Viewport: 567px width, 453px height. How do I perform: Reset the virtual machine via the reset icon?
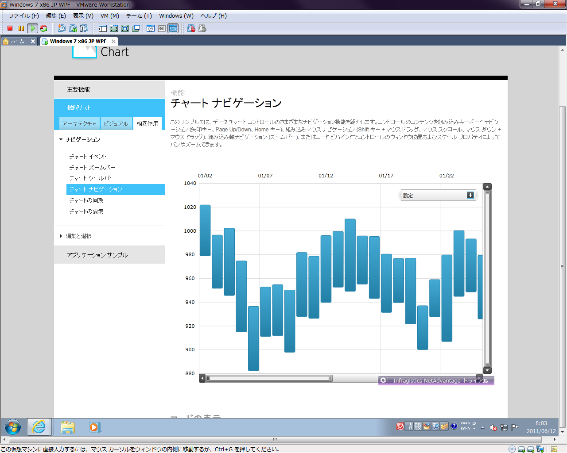click(43, 28)
